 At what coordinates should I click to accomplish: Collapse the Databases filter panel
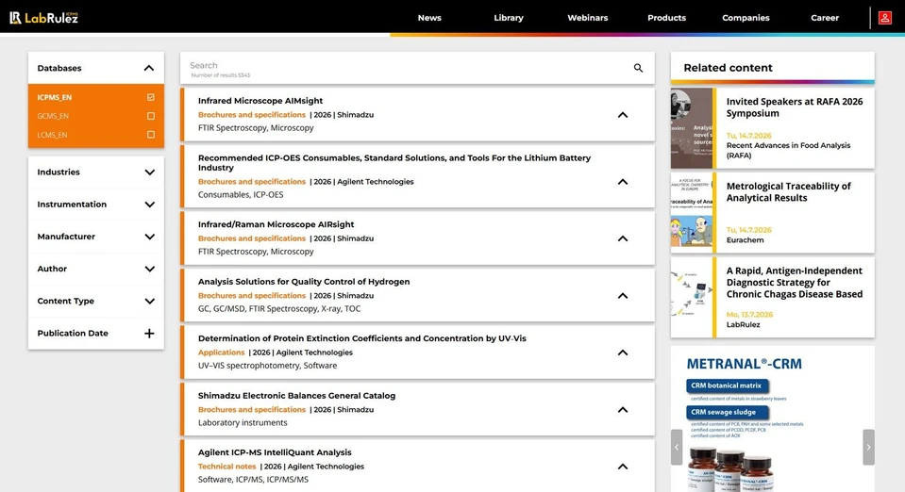pyautogui.click(x=149, y=68)
